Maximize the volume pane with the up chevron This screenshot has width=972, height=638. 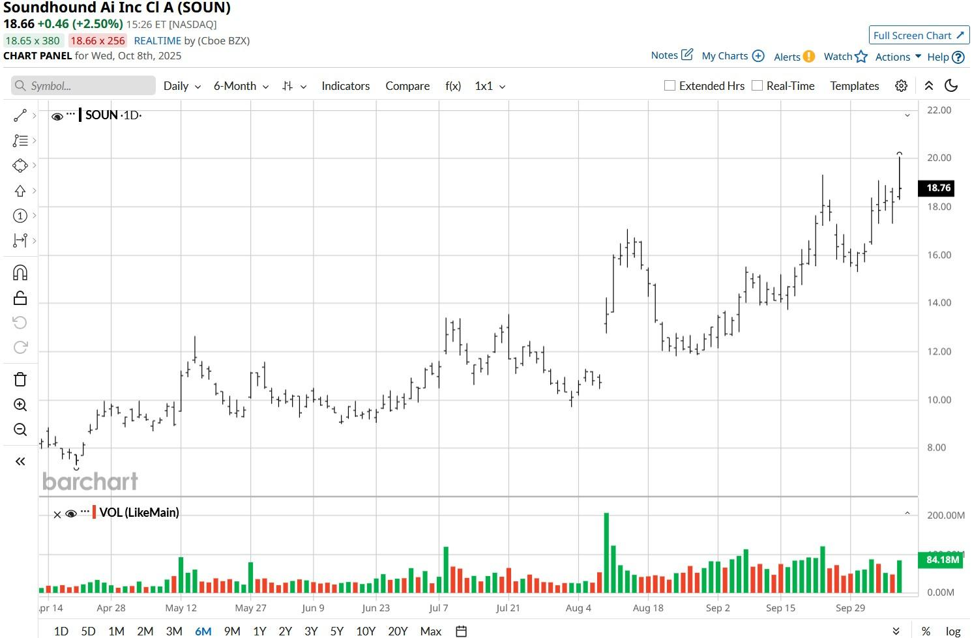pyautogui.click(x=907, y=514)
